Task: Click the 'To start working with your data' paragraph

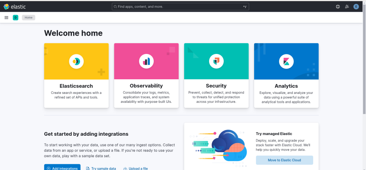Action: [109, 150]
